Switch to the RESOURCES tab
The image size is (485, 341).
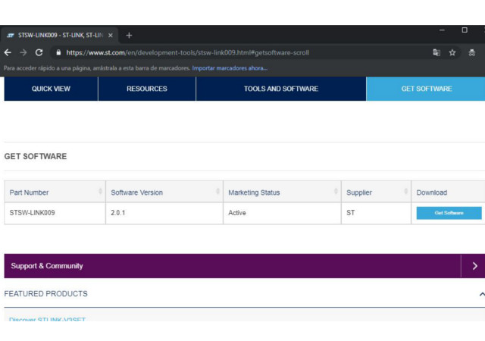(x=147, y=89)
